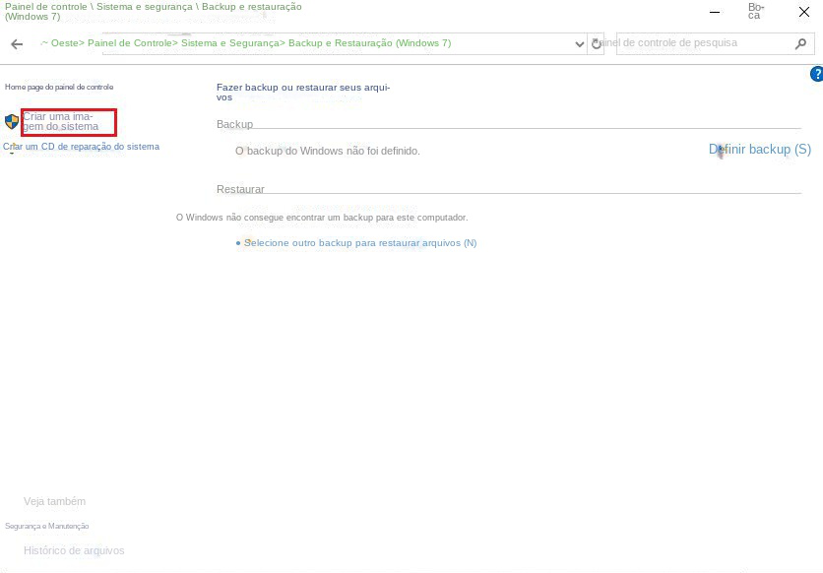Open Histórico de arquivos
Screen dimensions: 823x573
tap(74, 550)
